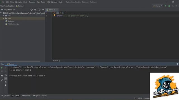Open the Terminal tool window
The image size is (179, 100).
(26, 96)
